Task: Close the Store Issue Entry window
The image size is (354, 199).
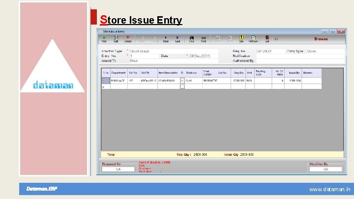Action: [341, 31]
